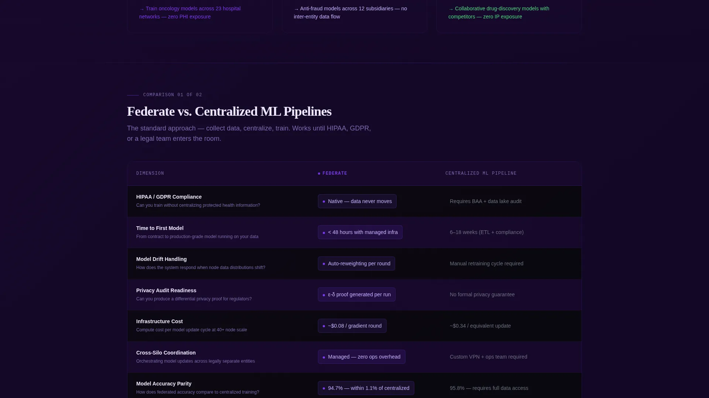Screen dimensions: 709x398
Task: Click the 'COMPARISON 01 OF 02' label
Action: [x=172, y=95]
